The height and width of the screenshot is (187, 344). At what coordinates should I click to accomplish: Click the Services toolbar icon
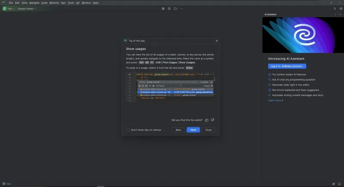click(x=169, y=9)
